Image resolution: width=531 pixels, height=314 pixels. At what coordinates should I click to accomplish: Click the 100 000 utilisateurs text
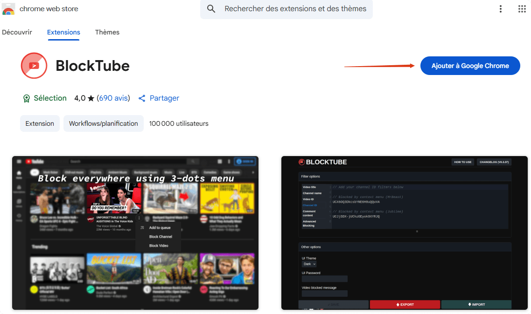[x=179, y=123]
